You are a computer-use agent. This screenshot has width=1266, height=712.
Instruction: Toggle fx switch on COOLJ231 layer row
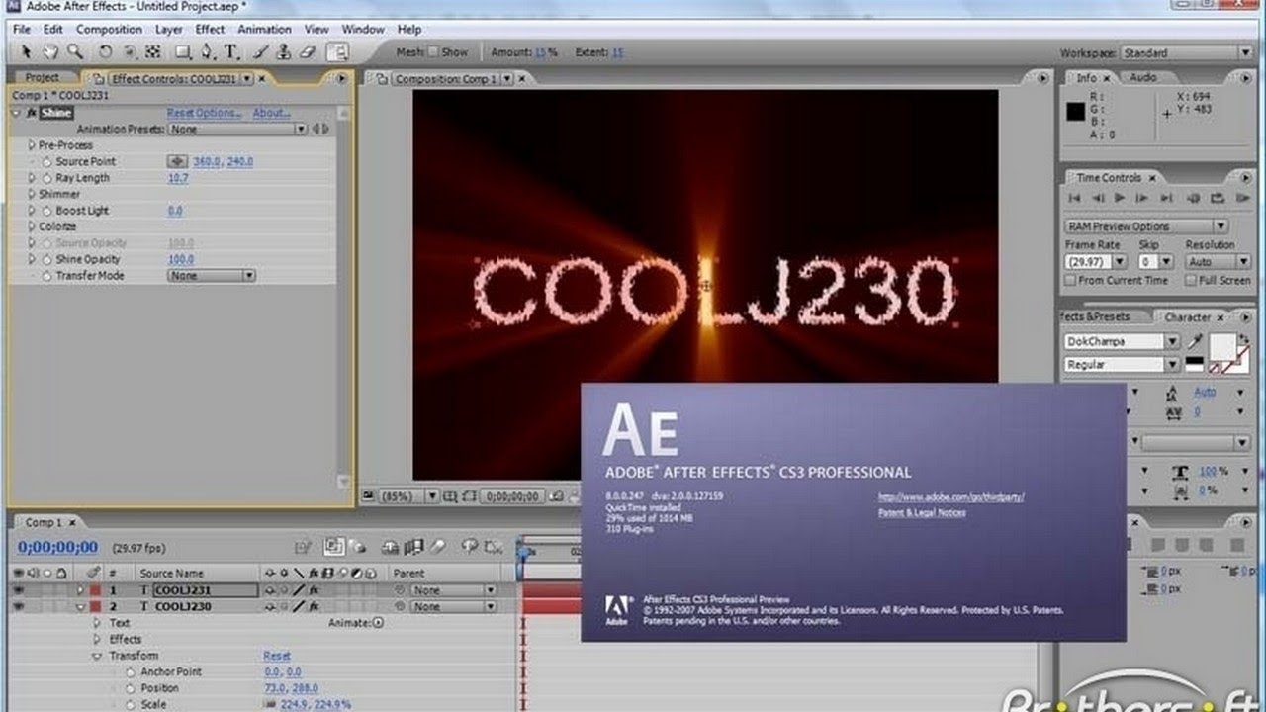click(314, 590)
